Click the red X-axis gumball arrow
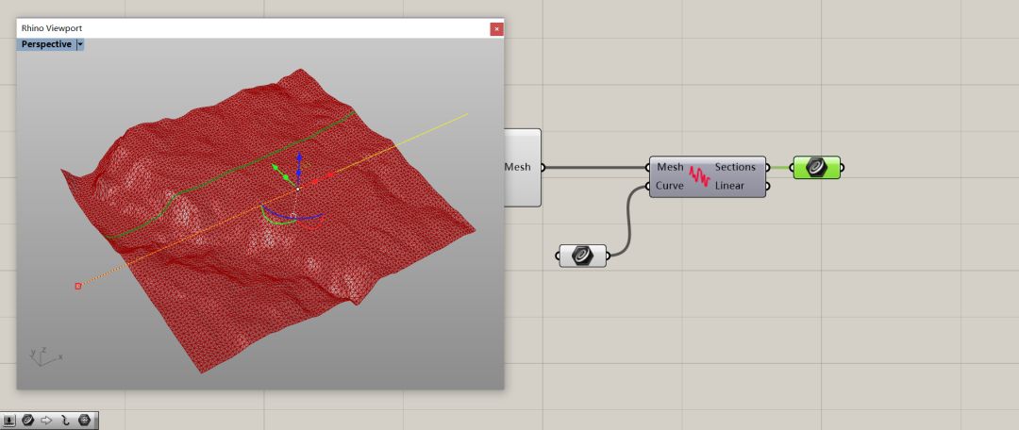Screen dimensions: 1019x430 click(x=329, y=176)
